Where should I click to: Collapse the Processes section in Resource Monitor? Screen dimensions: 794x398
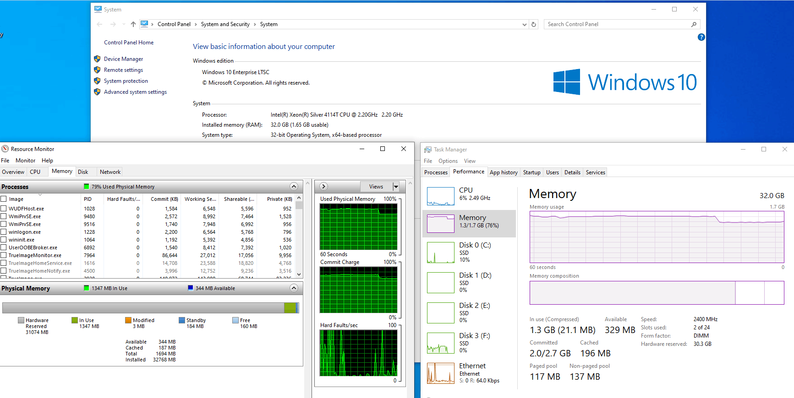click(x=294, y=186)
